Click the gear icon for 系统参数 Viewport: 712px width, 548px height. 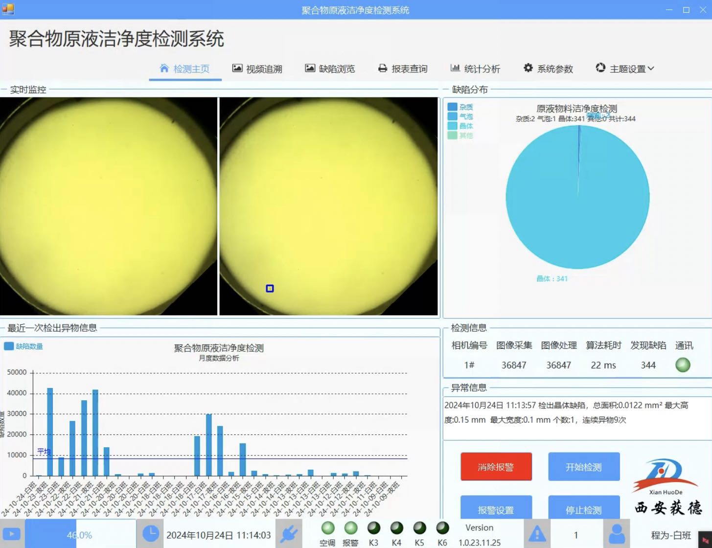(528, 68)
